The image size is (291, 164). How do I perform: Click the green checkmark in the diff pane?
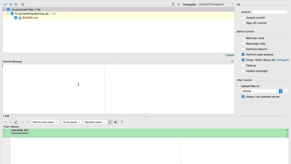coord(287,130)
